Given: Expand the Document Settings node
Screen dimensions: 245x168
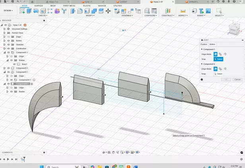Looking at the screenshot, I should pyautogui.click(x=4, y=29).
